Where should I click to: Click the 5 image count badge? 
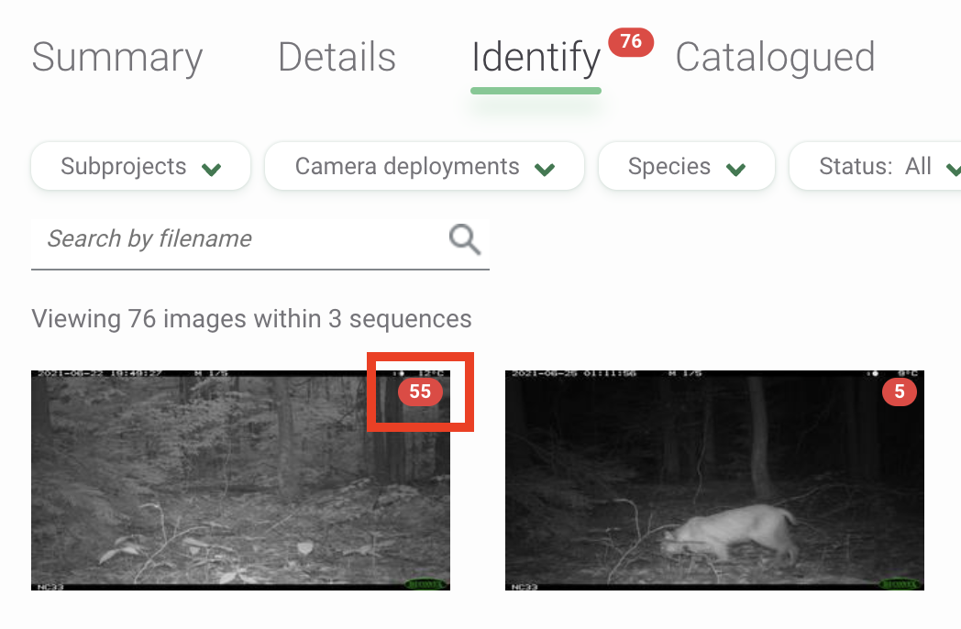point(900,392)
